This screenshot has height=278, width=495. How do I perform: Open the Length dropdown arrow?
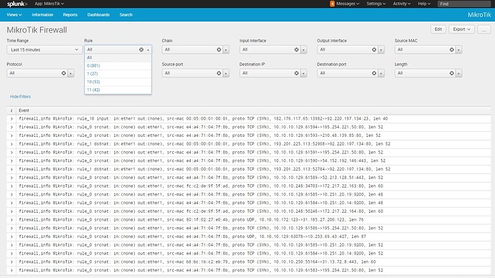click(458, 73)
